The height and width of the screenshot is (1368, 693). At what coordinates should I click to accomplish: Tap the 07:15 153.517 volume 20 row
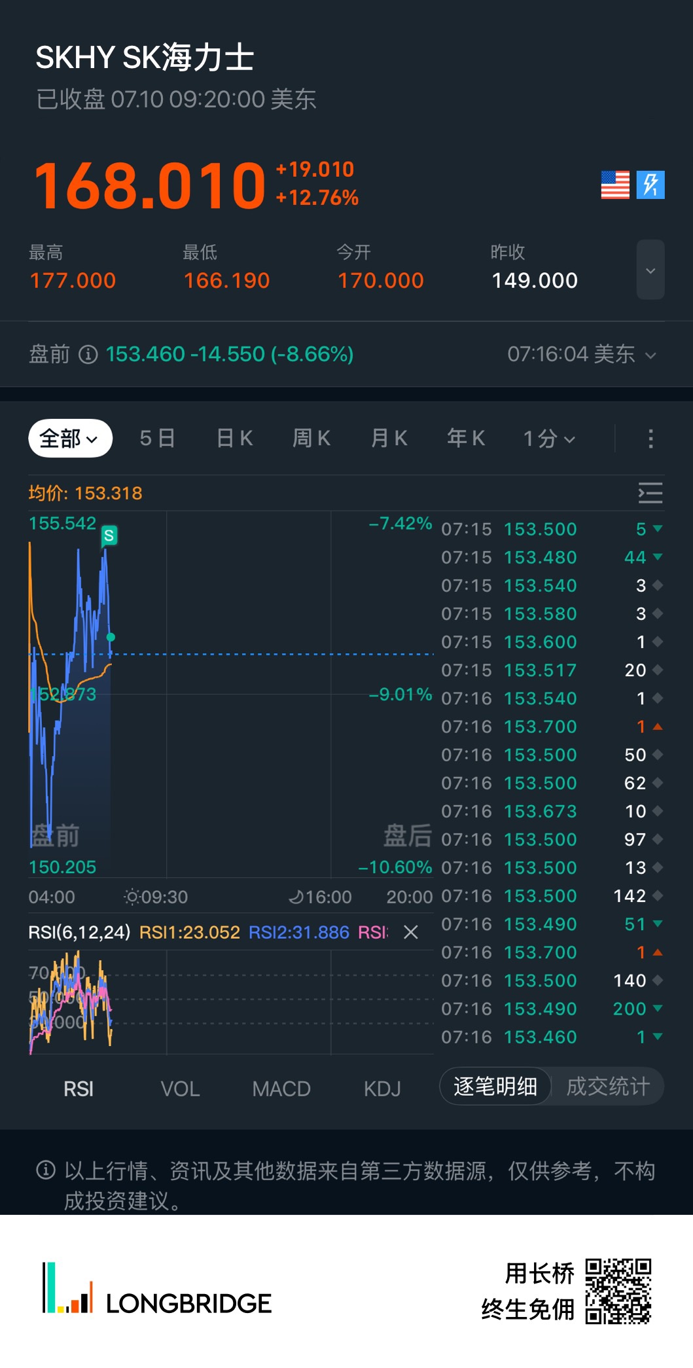coord(552,670)
